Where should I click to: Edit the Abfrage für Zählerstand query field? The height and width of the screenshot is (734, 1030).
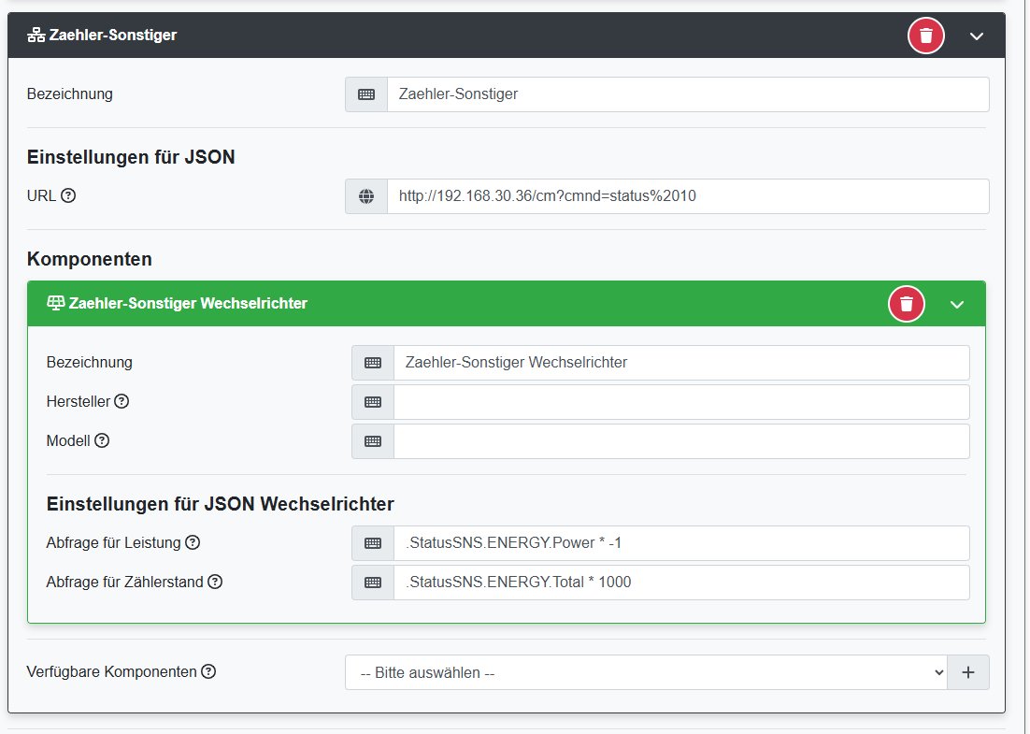680,583
